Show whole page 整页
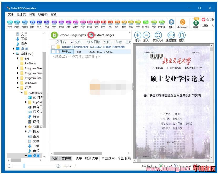Screen dimensions: 218x174 (x=182, y=37)
